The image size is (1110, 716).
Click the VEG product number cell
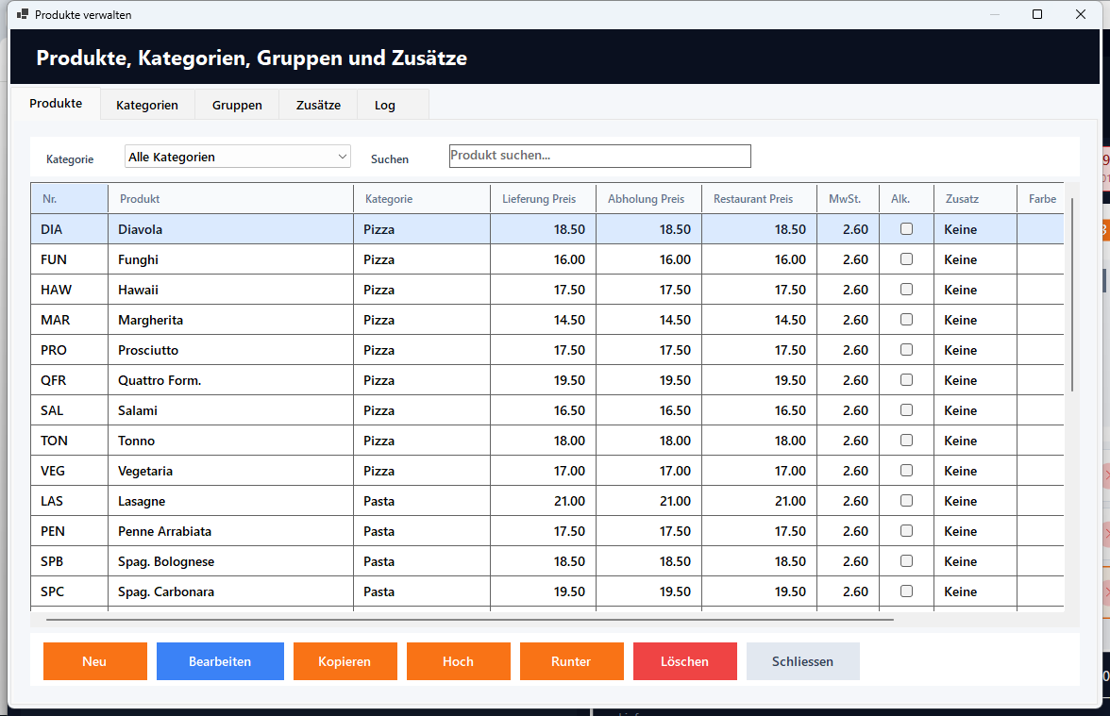pos(70,472)
